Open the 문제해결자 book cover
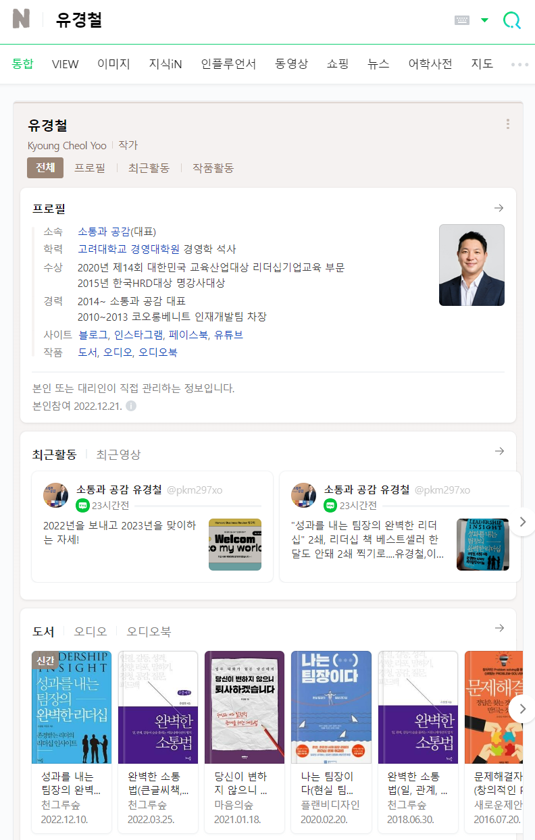 pyautogui.click(x=494, y=707)
